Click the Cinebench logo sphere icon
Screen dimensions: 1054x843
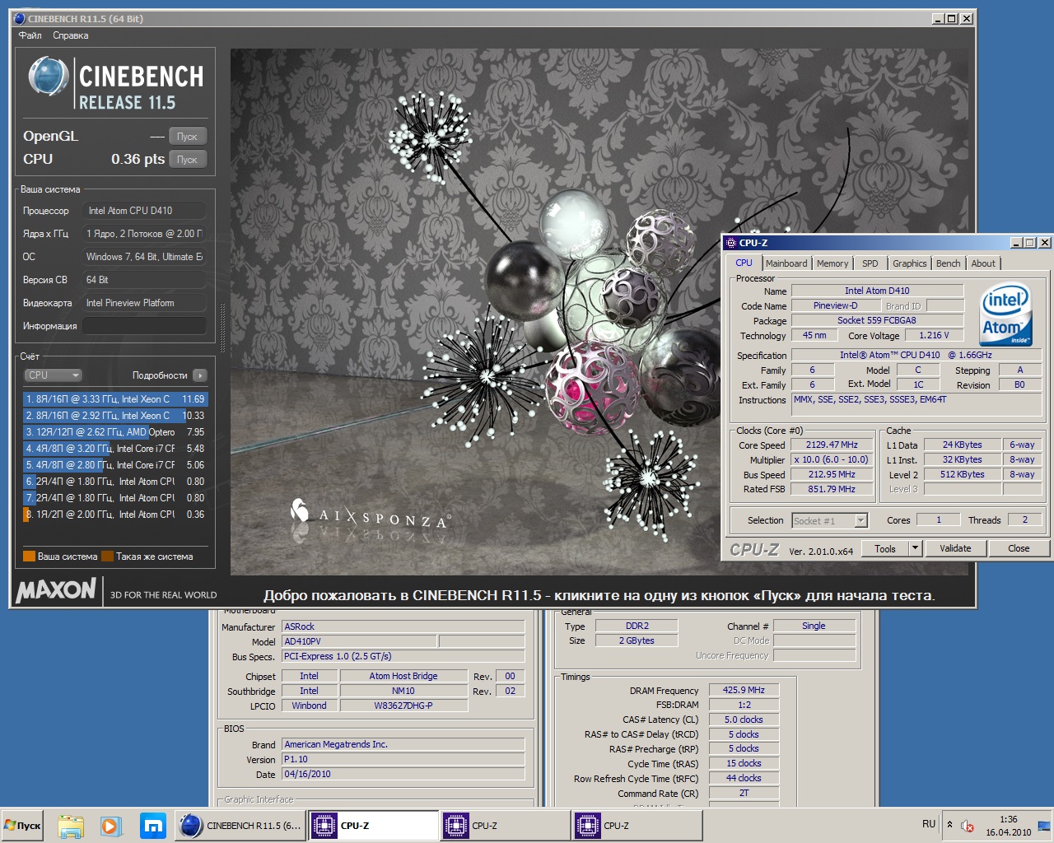(x=48, y=77)
